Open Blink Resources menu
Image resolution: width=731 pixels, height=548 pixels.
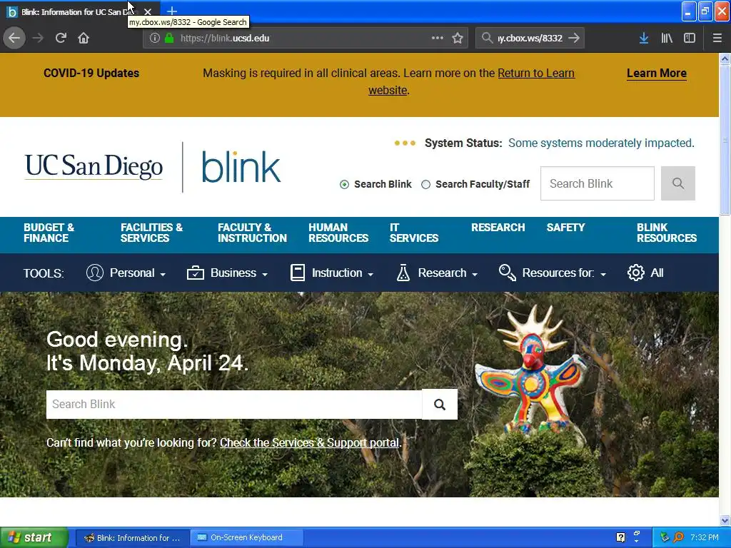[x=667, y=233]
